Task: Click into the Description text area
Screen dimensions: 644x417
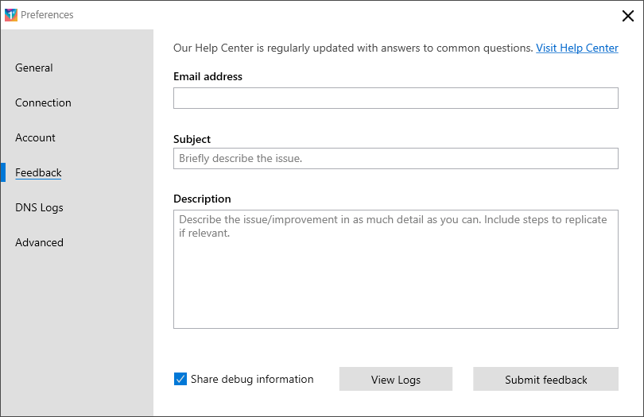Action: pyautogui.click(x=395, y=269)
